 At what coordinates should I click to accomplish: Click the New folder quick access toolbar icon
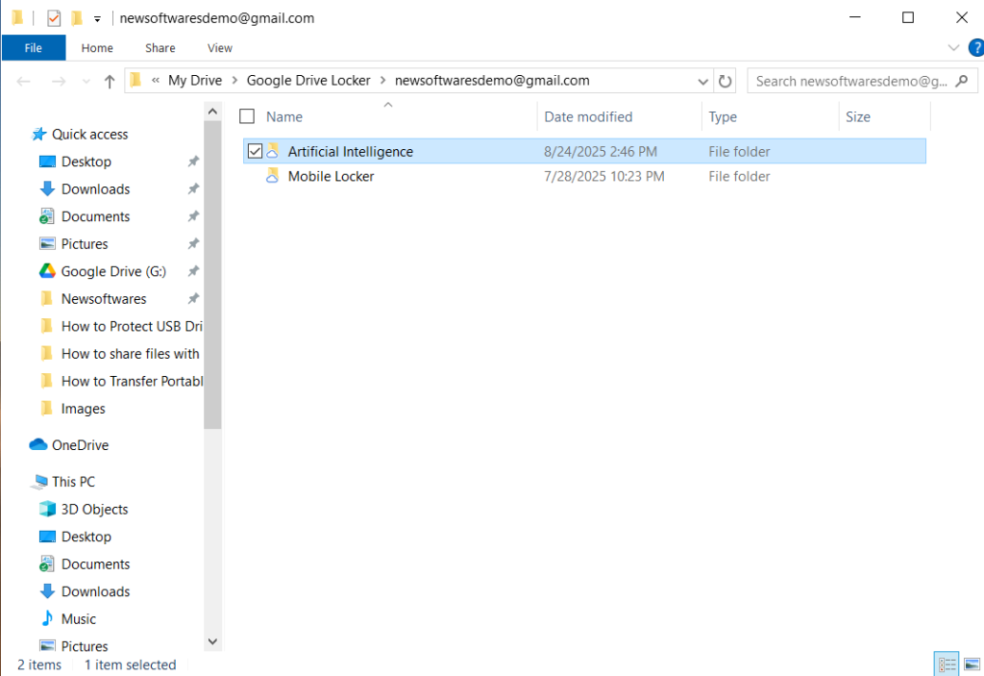pyautogui.click(x=77, y=18)
